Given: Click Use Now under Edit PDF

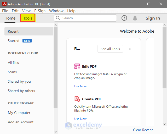Looking at the screenshot, I should click(80, 86).
